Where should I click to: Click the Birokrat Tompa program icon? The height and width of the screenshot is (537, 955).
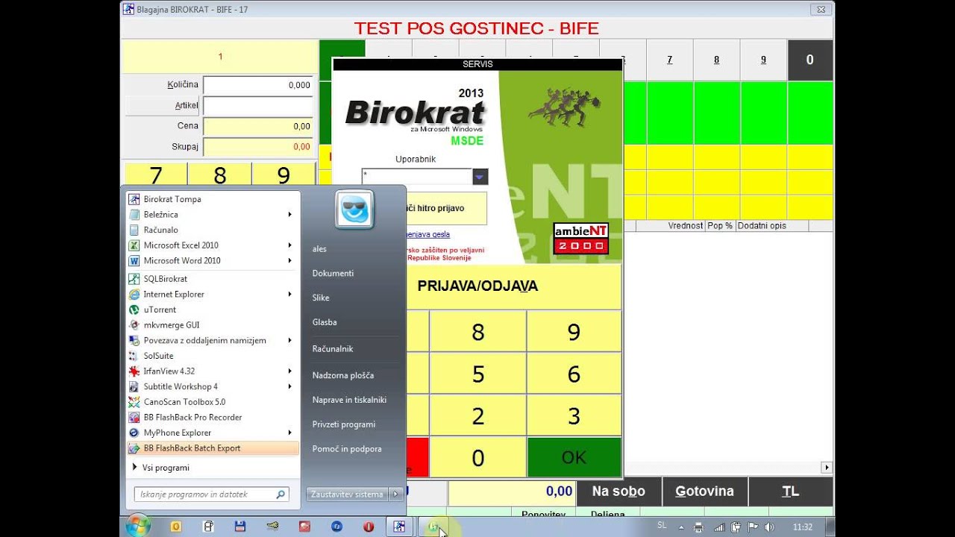click(134, 199)
